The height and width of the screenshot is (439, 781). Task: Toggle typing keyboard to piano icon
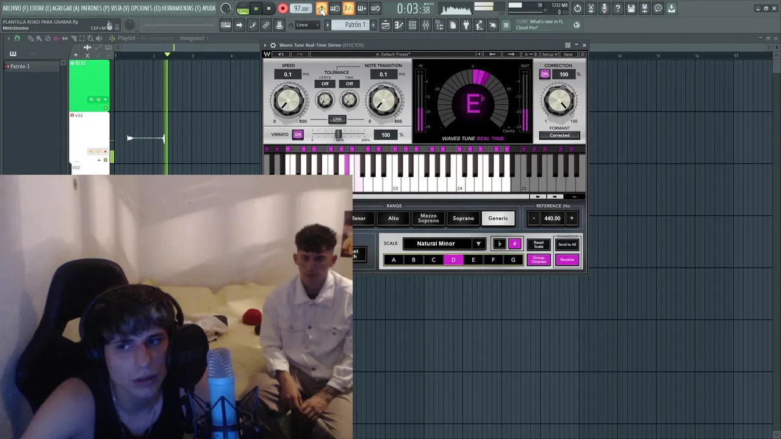pos(226,25)
